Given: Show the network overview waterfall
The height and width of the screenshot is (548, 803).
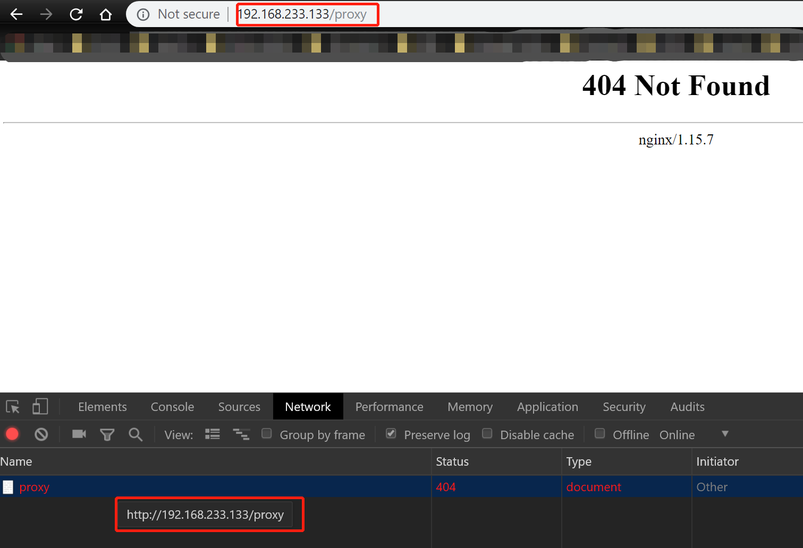Looking at the screenshot, I should (241, 434).
